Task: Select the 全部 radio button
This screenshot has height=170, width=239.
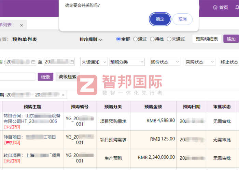Action: pos(118,39)
